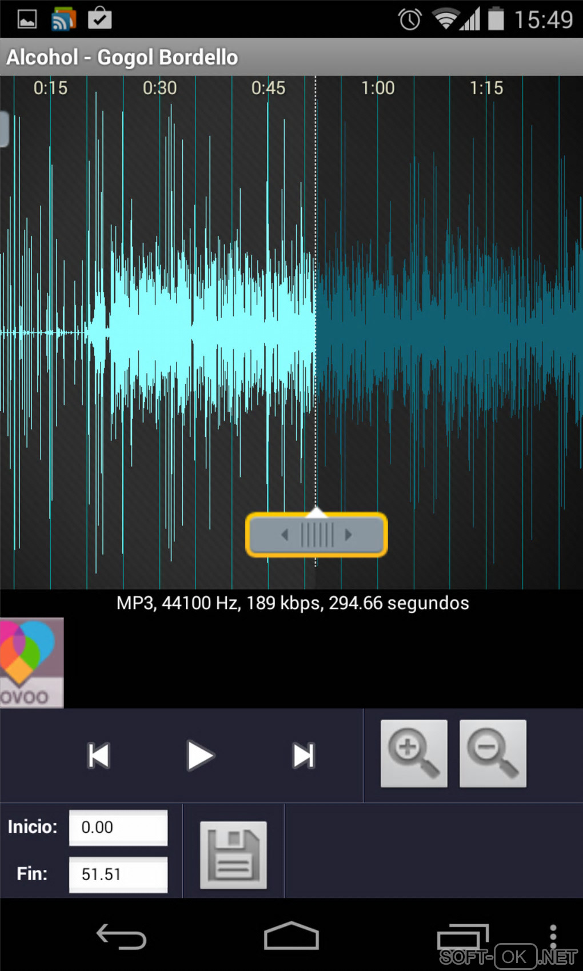Click the Inicio start time field
The height and width of the screenshot is (971, 583).
click(118, 828)
